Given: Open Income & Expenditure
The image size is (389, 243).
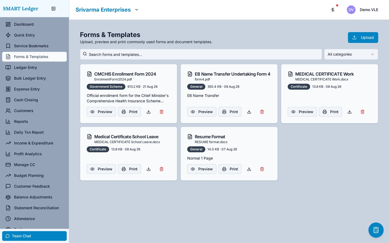Looking at the screenshot, I should click(x=34, y=143).
